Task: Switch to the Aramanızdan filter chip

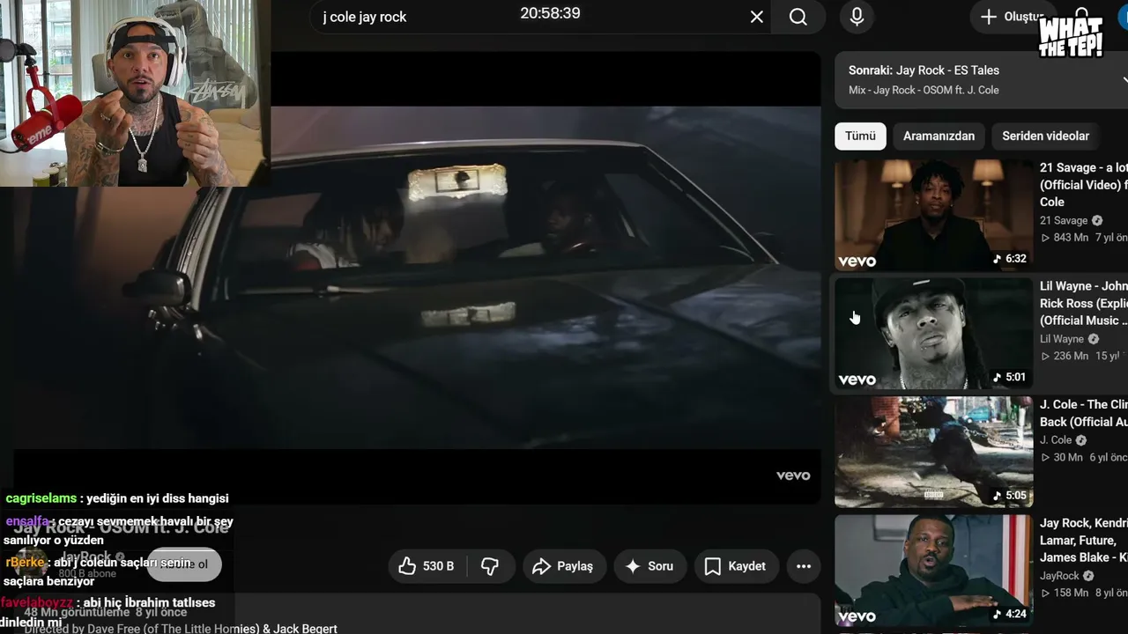Action: tap(939, 136)
